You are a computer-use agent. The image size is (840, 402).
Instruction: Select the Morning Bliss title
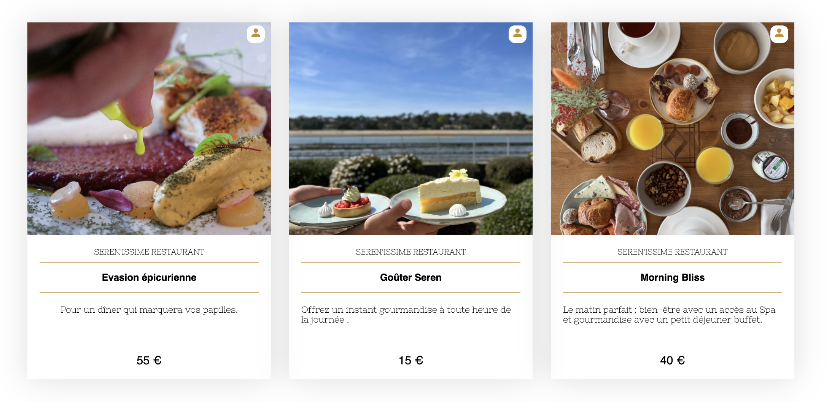[673, 277]
